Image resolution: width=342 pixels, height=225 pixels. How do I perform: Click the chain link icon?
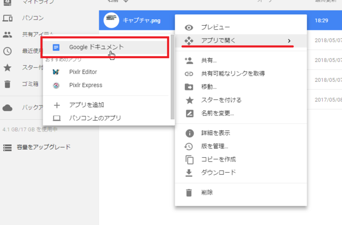pyautogui.click(x=189, y=74)
